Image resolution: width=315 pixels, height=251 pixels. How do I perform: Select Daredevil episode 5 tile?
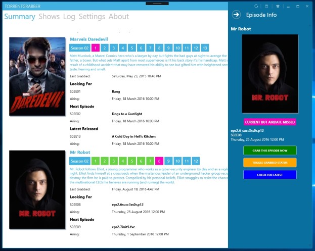click(x=132, y=48)
